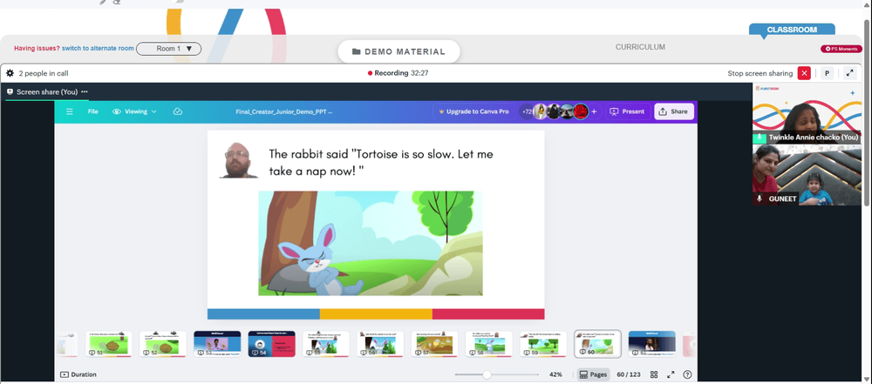The image size is (872, 384).
Task: Switch to the CLASSROOM tab
Action: click(x=792, y=30)
